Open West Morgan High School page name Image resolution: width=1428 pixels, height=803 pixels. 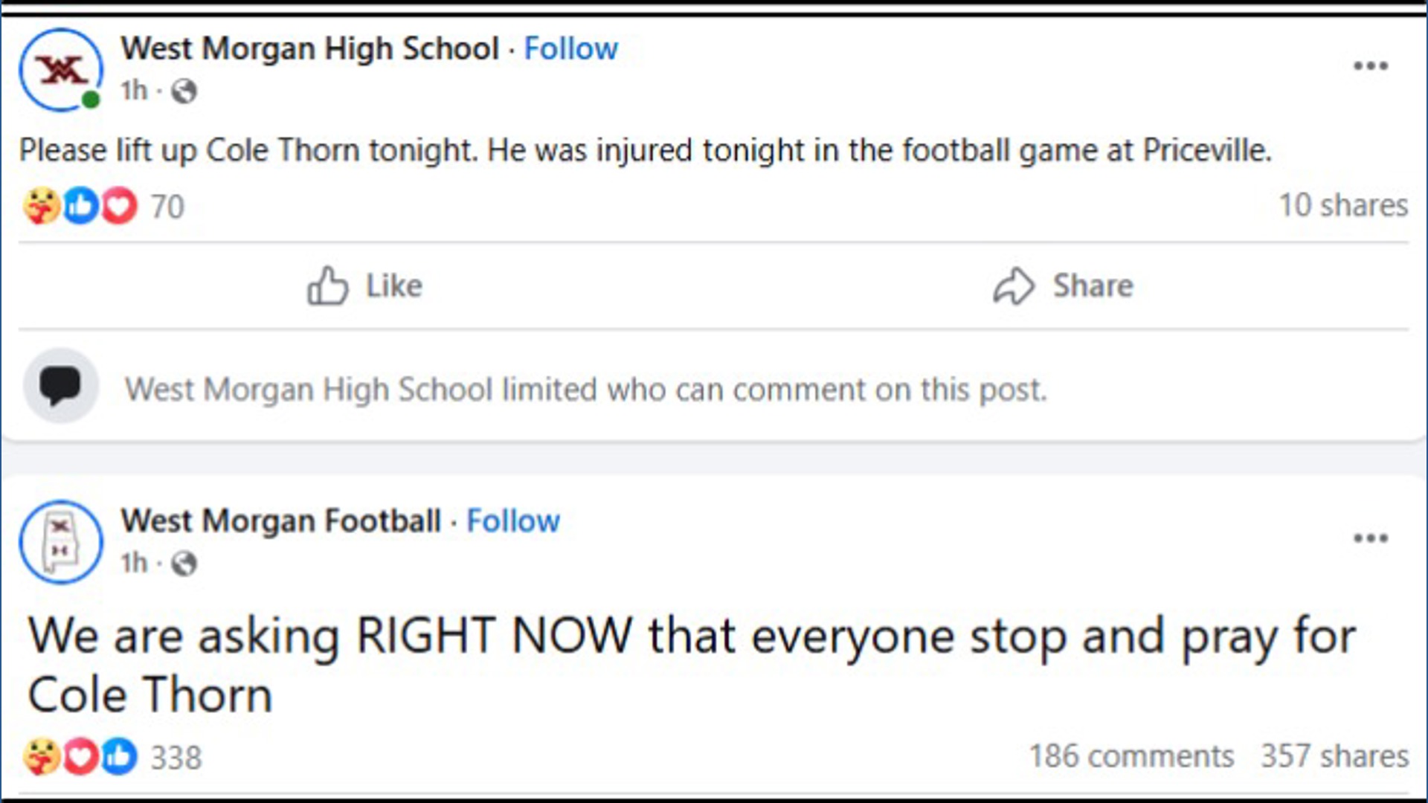[309, 48]
